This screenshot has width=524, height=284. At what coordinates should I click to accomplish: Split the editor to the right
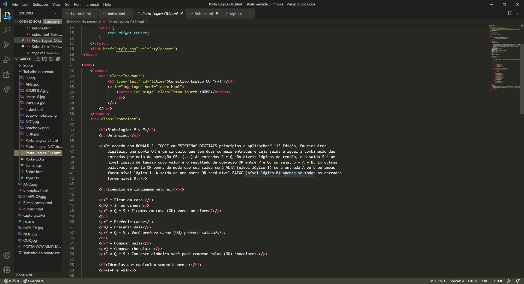510,13
